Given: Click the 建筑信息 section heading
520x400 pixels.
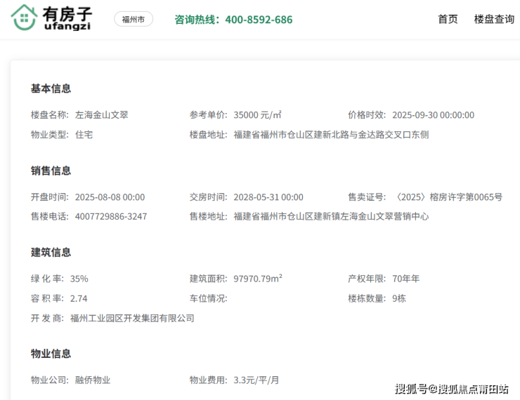Looking at the screenshot, I should [x=51, y=252].
